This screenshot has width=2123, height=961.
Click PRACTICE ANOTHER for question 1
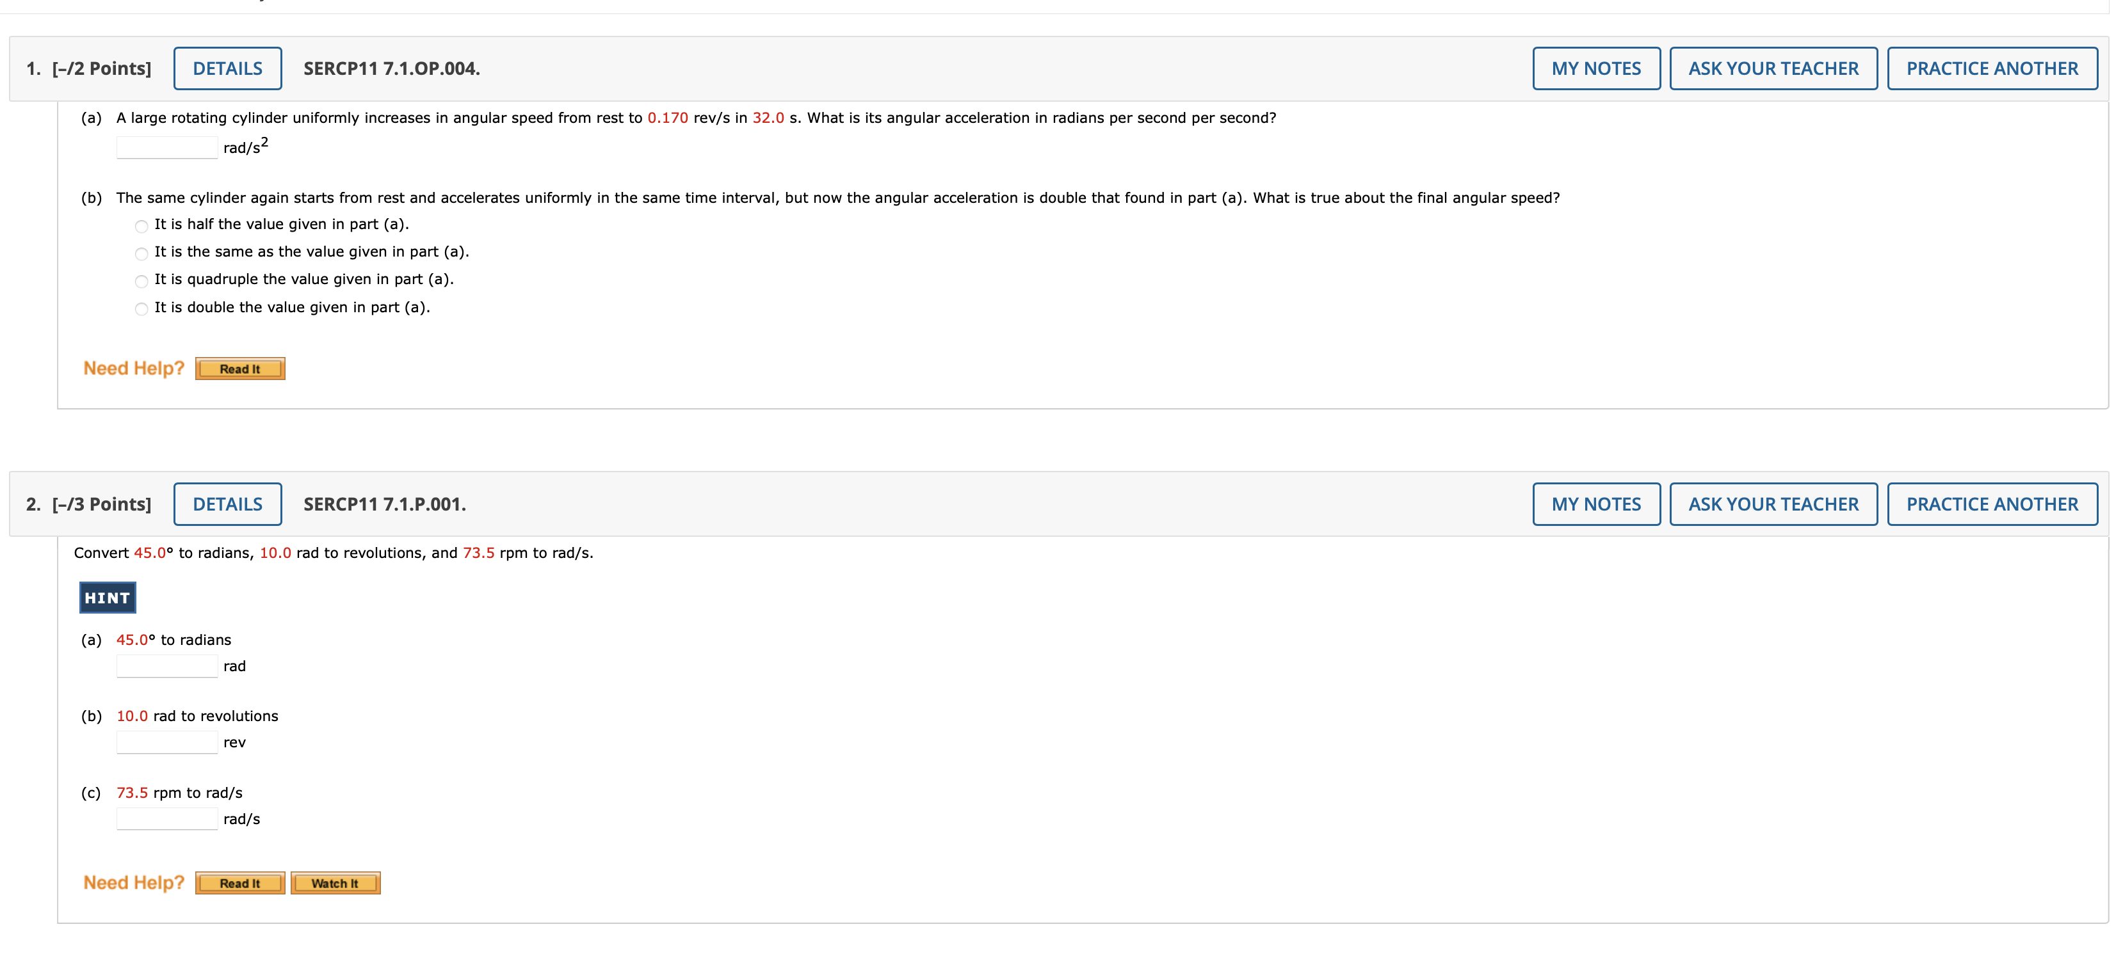coord(1991,68)
